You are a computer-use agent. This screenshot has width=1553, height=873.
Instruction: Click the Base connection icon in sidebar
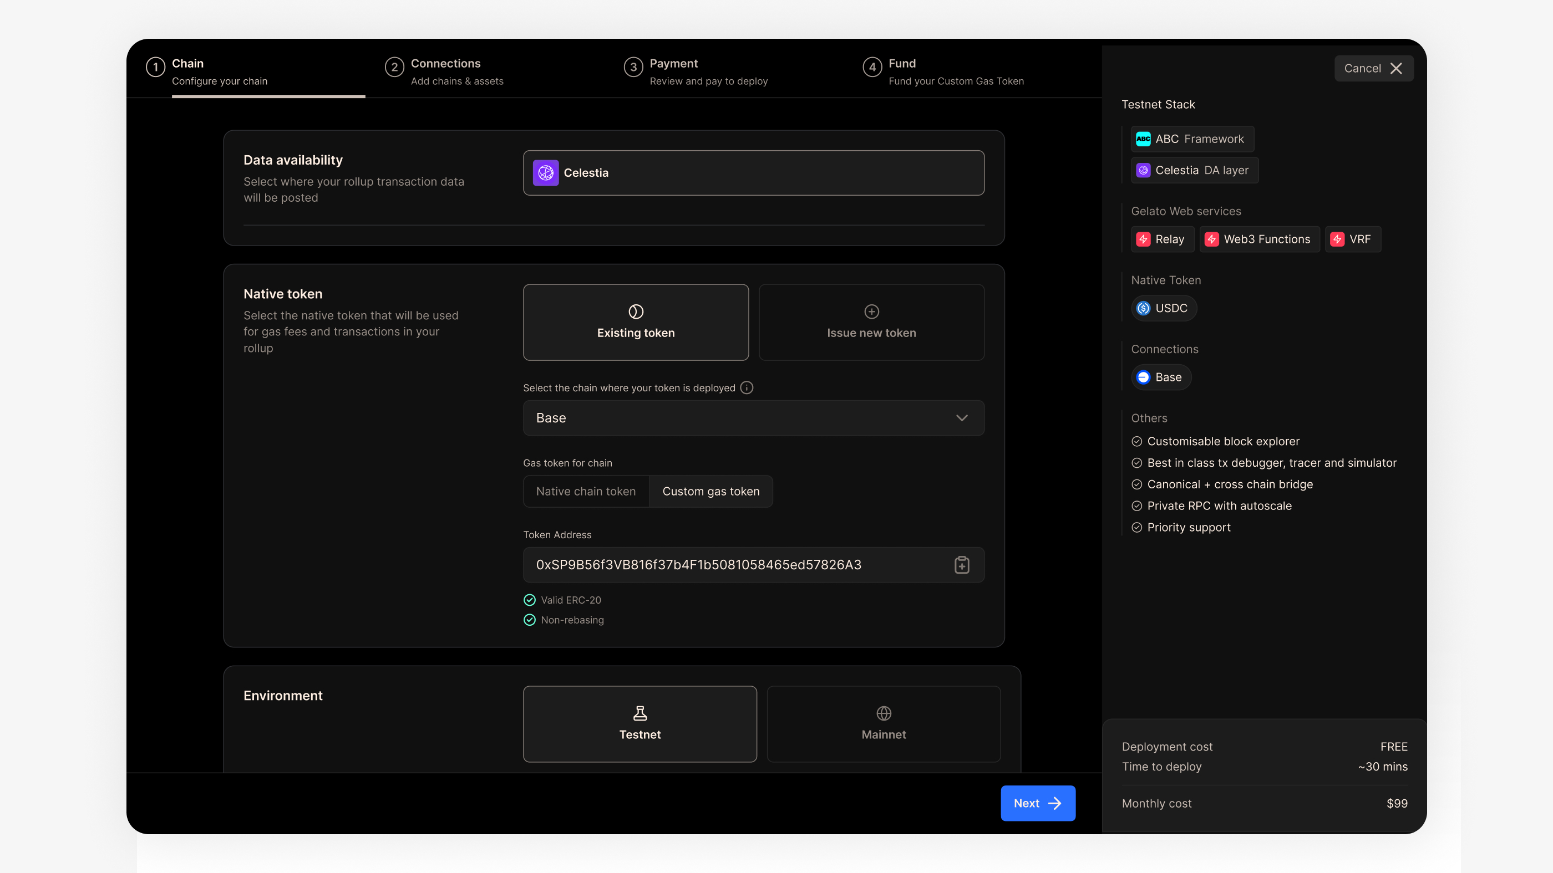(1143, 377)
